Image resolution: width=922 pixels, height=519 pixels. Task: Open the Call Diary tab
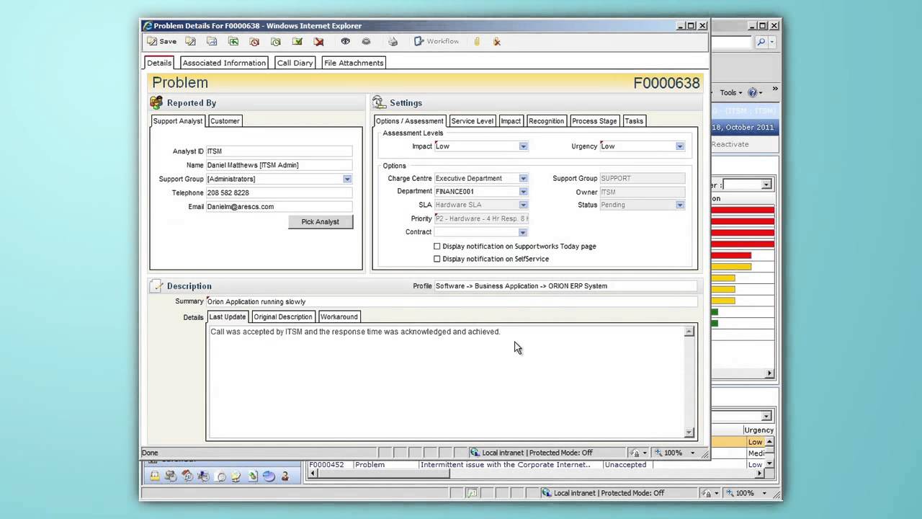point(295,63)
